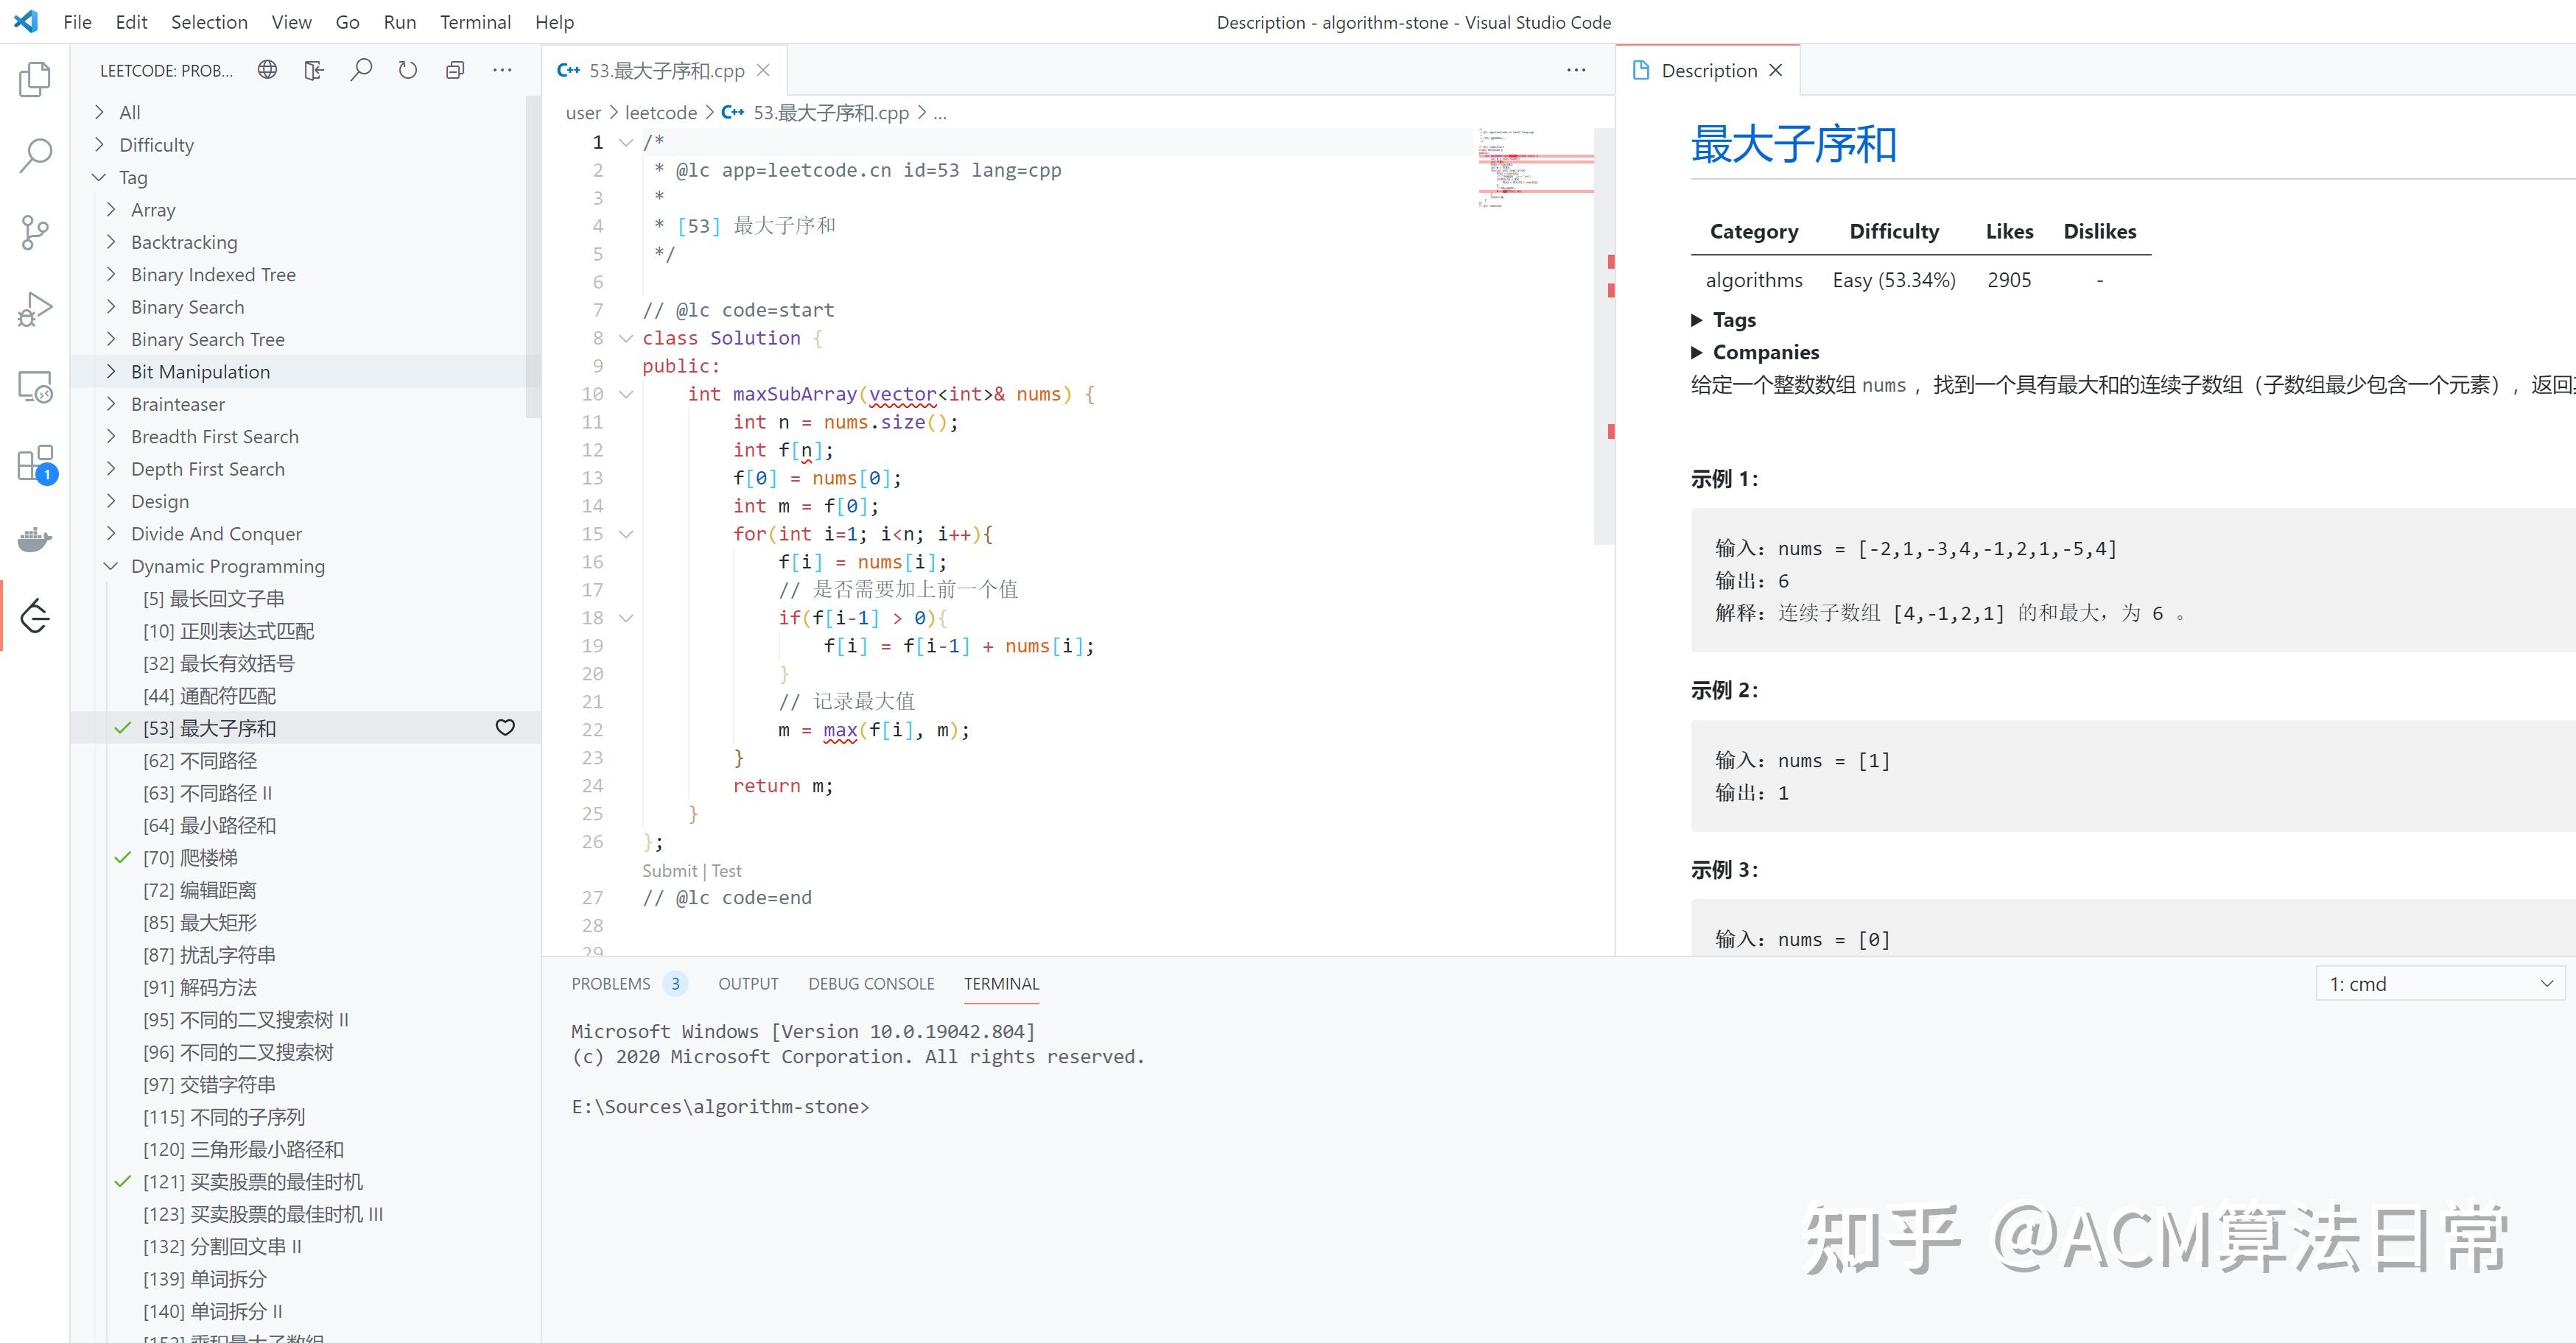Refresh the LeetCode problem list
Screen dimensions: 2576x1343
tap(408, 70)
